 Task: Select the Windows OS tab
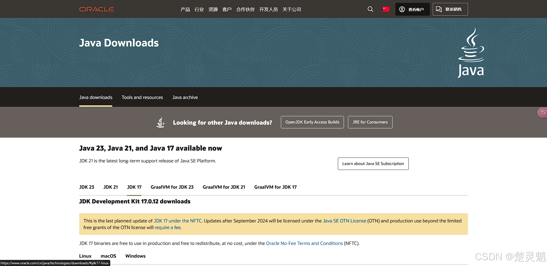pos(135,256)
